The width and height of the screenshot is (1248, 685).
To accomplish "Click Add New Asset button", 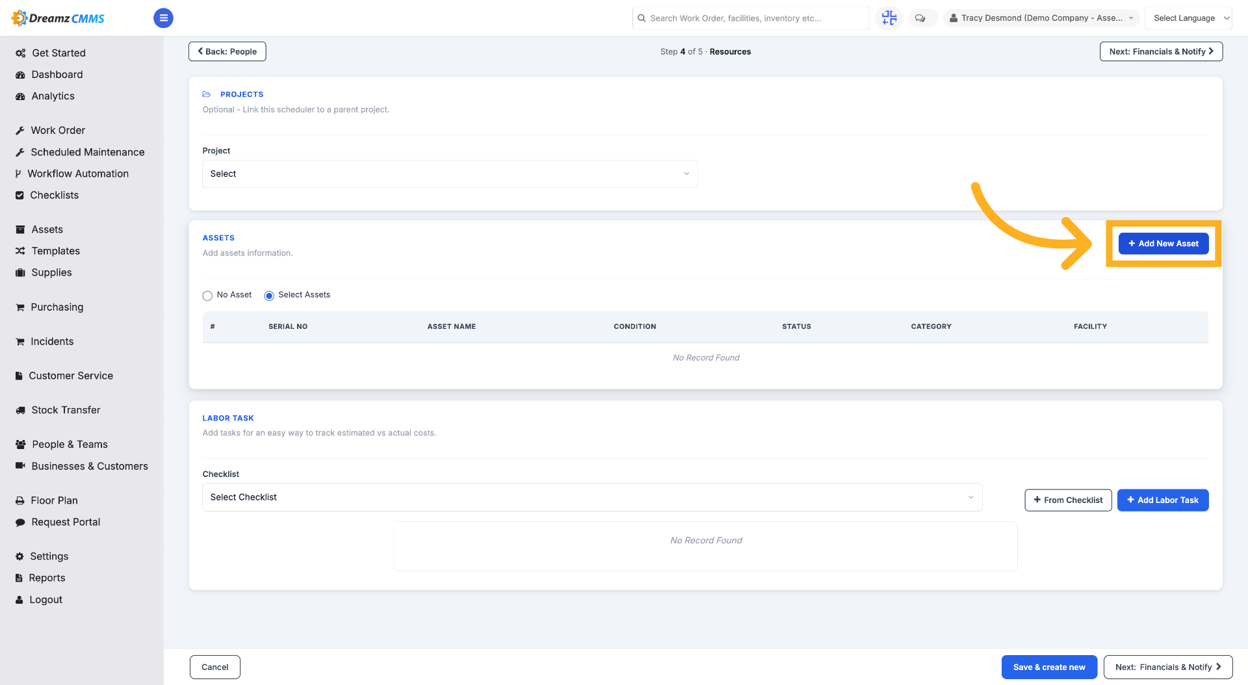I will (x=1163, y=244).
